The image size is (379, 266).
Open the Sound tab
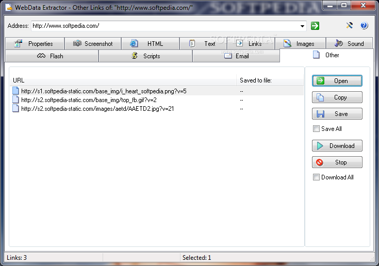coord(350,43)
